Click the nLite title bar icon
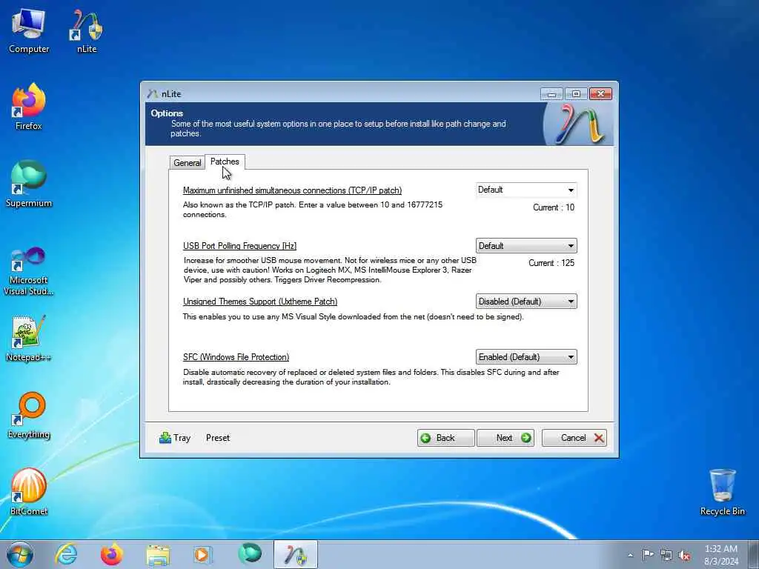 (x=153, y=94)
